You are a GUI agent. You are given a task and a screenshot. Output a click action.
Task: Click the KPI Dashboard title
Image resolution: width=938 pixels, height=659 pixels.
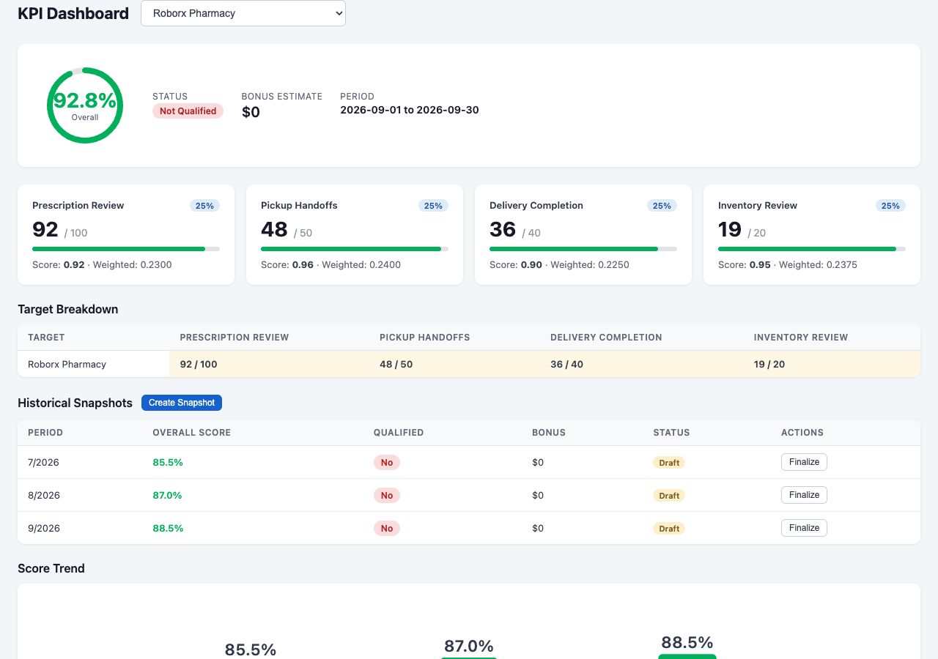coord(73,13)
